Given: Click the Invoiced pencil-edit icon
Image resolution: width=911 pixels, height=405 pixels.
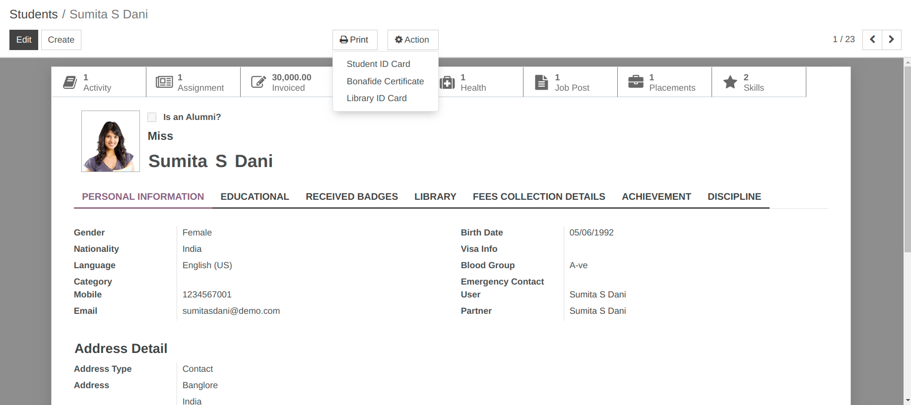Looking at the screenshot, I should click(x=259, y=82).
